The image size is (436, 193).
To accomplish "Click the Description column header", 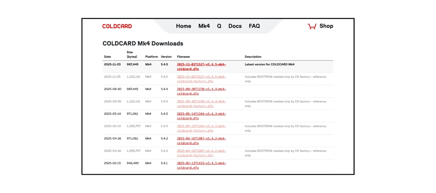I will 253,57.
